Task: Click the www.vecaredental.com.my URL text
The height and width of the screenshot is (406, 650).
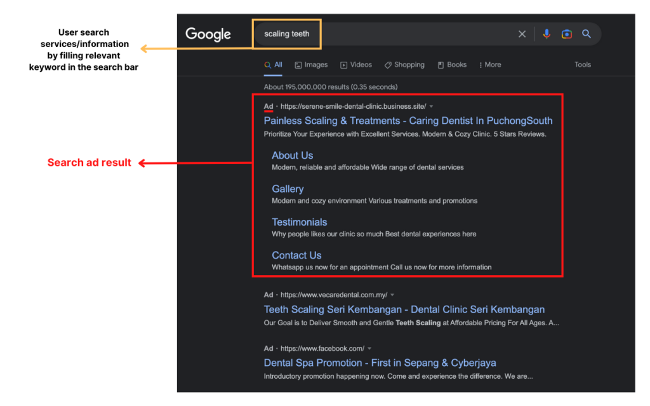Action: pos(334,295)
